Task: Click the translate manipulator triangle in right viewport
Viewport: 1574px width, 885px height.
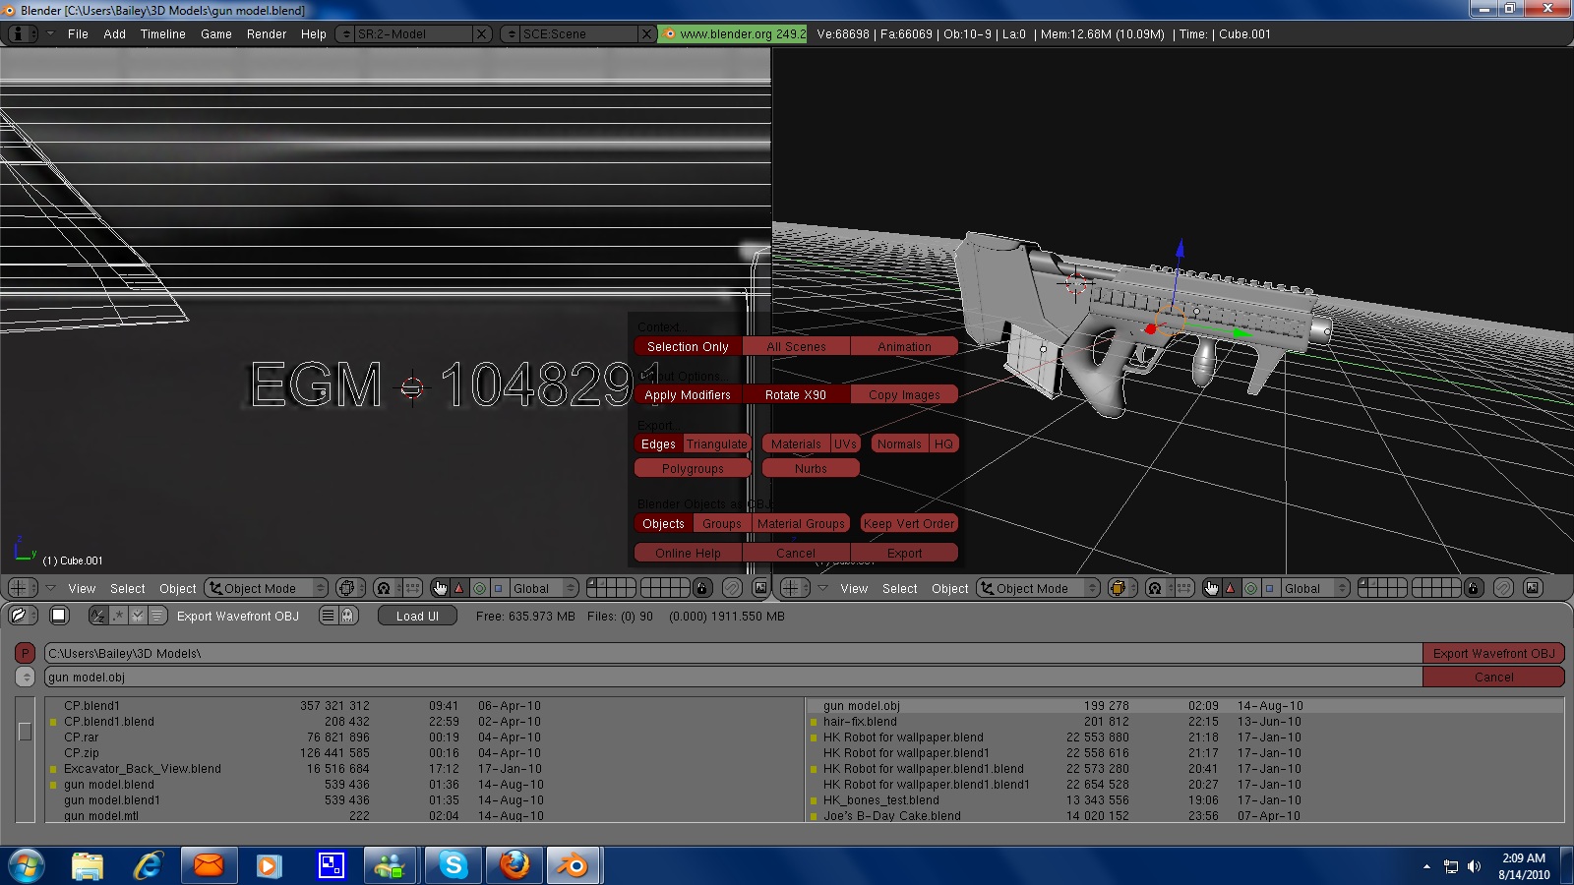Action: coord(1230,588)
